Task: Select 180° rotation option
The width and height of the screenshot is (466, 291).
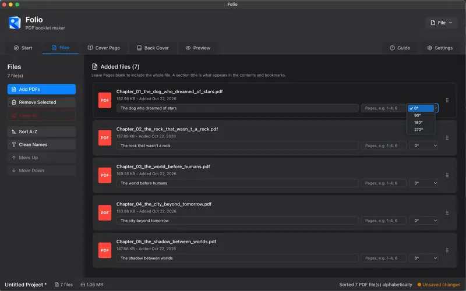Action: pyautogui.click(x=421, y=122)
